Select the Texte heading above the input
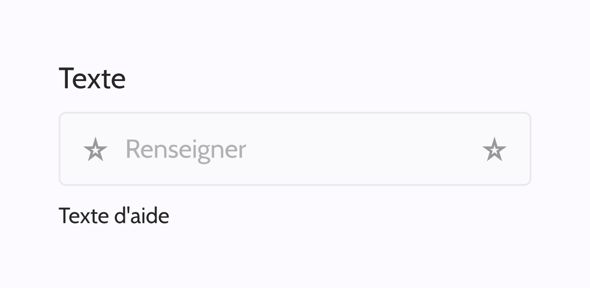This screenshot has height=288, width=590. (92, 79)
